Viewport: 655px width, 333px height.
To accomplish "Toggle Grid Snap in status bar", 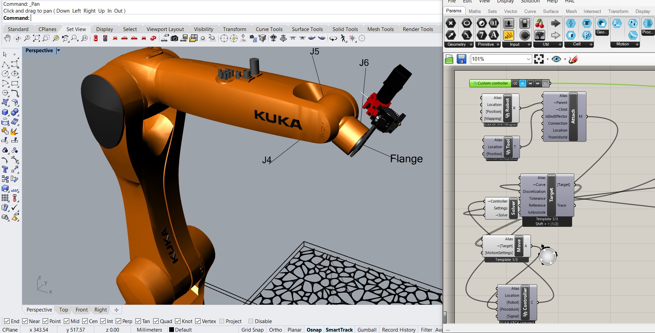I will [252, 330].
